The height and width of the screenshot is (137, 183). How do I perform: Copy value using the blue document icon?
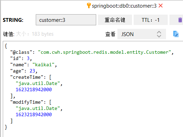pos(176,34)
